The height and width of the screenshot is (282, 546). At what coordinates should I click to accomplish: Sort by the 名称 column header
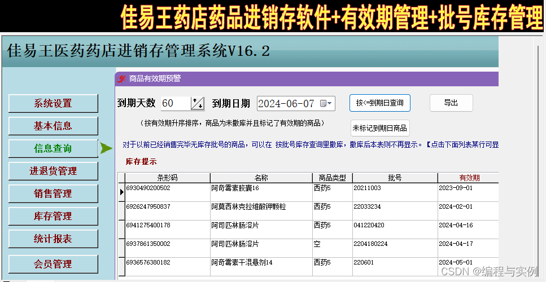[261, 178]
